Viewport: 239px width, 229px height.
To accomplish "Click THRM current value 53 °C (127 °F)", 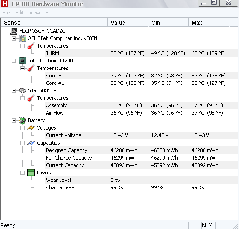I will (128, 53).
